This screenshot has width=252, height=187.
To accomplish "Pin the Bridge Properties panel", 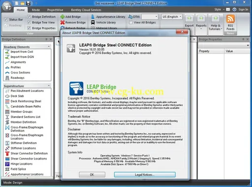I will (x=243, y=39).
